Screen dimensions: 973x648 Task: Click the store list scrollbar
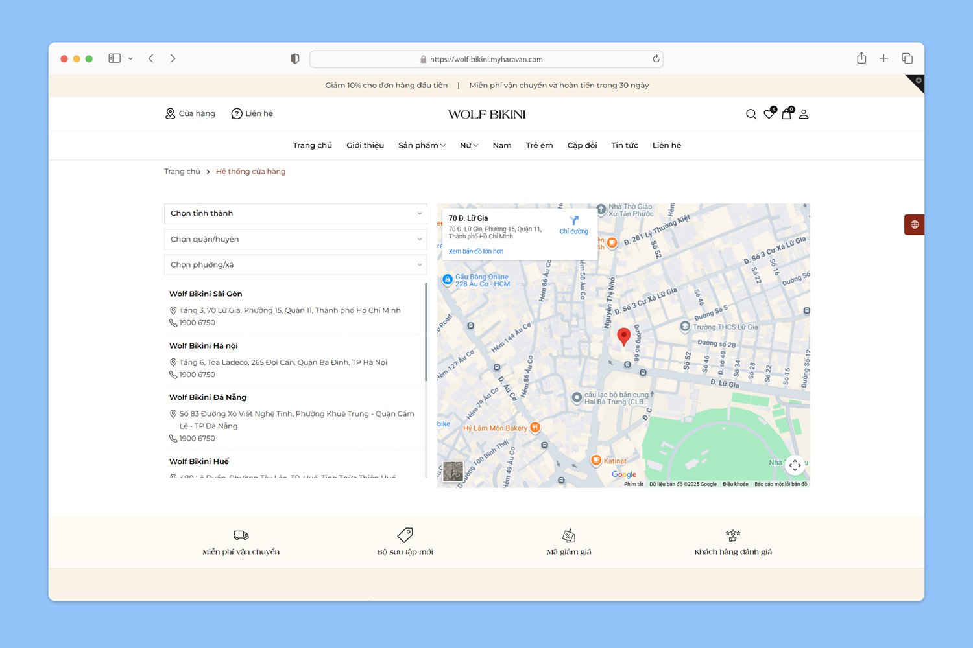point(426,330)
